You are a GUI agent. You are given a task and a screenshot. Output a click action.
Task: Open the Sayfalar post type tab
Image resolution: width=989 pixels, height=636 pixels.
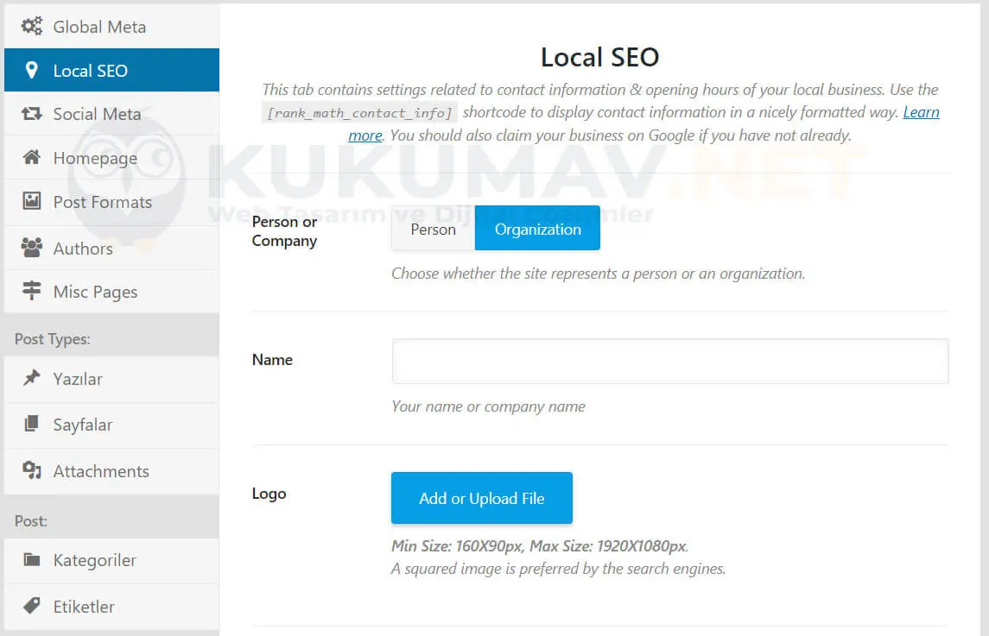coord(111,425)
